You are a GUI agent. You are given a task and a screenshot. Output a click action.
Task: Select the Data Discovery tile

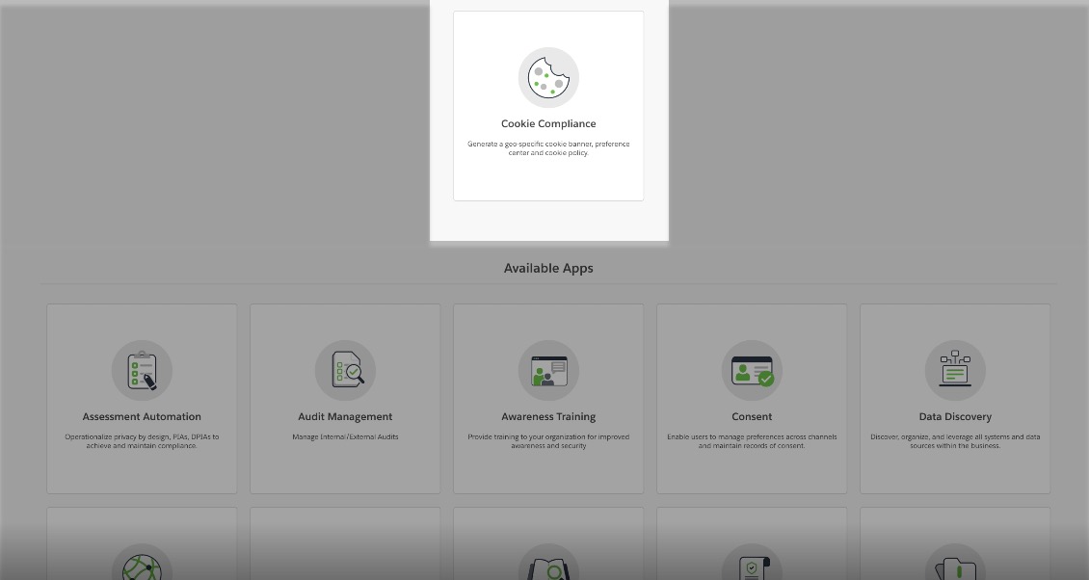(955, 399)
